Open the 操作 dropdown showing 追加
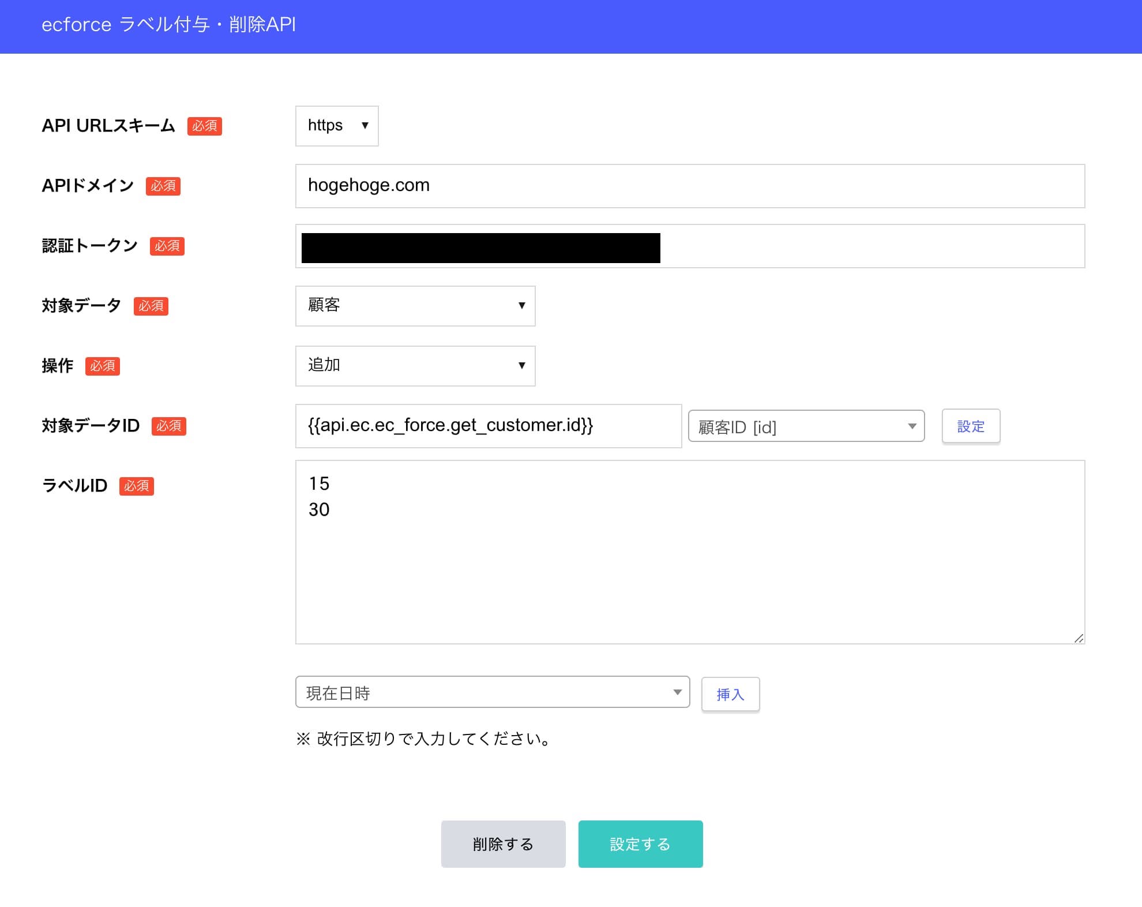 tap(415, 366)
